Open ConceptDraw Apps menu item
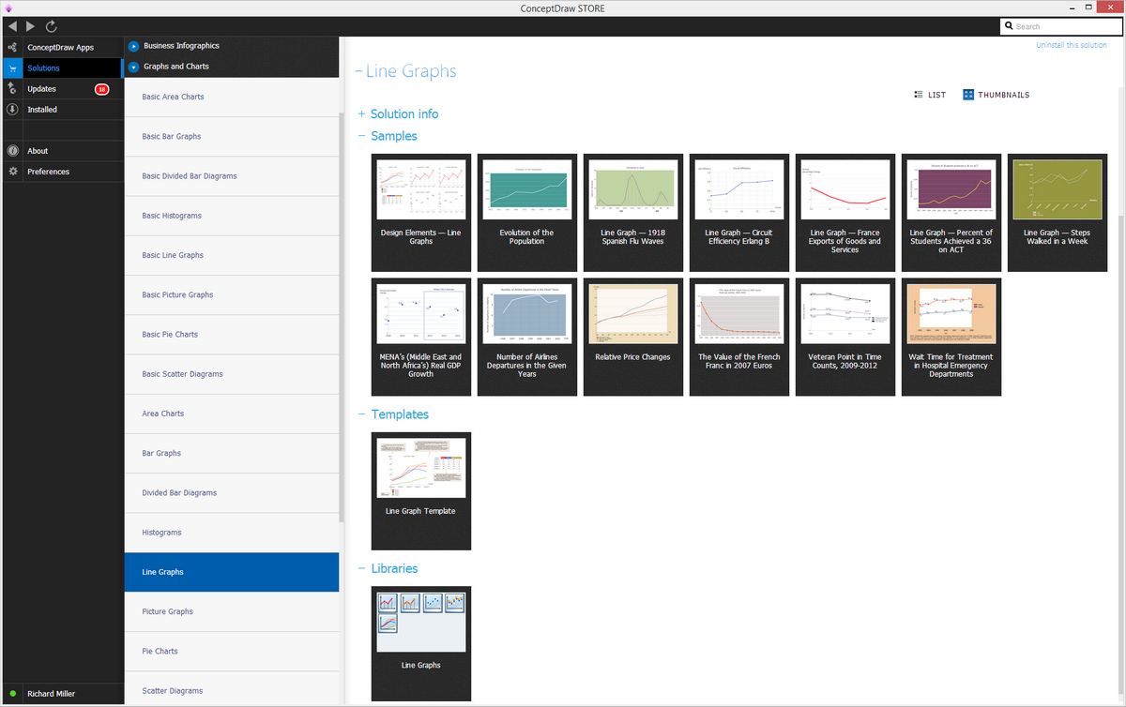Screen dimensions: 1126x707 click(61, 47)
